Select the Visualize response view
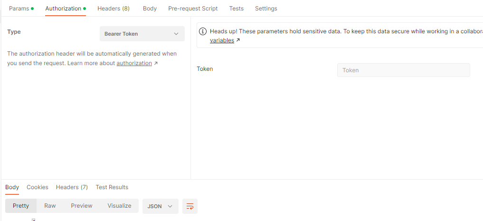Screen dimensions: 483x221 [119, 206]
